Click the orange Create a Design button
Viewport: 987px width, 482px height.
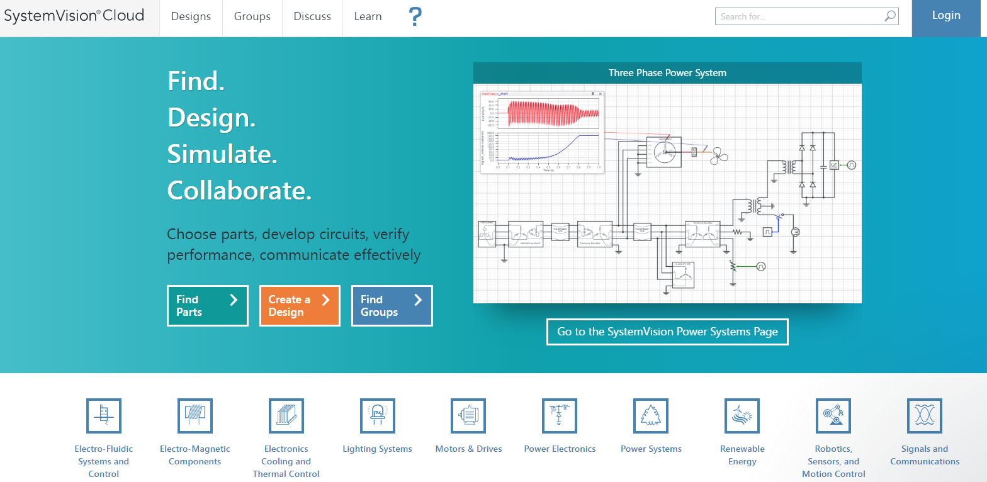pyautogui.click(x=300, y=306)
